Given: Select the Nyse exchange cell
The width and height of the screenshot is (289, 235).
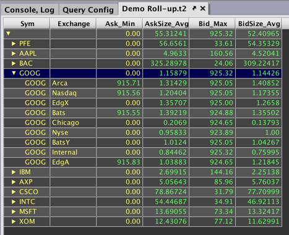Looking at the screenshot, I should point(73,132).
